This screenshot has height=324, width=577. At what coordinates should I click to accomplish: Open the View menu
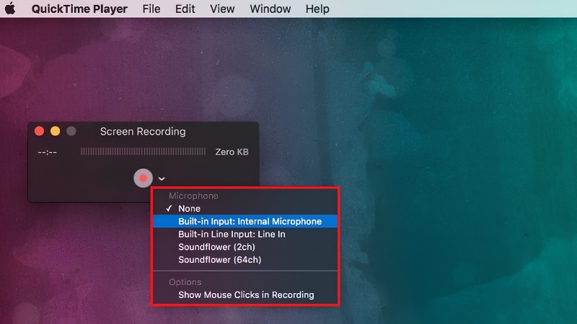pyautogui.click(x=222, y=9)
